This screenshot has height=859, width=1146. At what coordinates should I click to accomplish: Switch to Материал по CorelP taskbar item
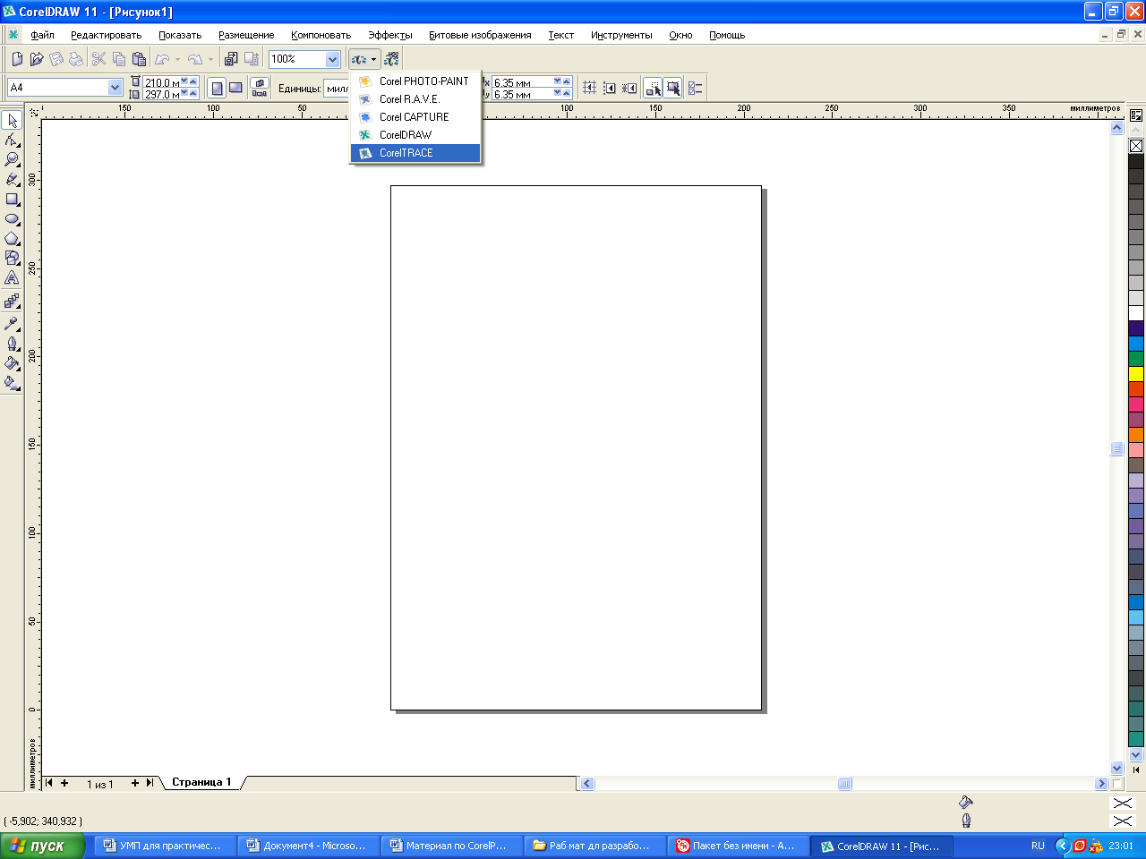450,846
